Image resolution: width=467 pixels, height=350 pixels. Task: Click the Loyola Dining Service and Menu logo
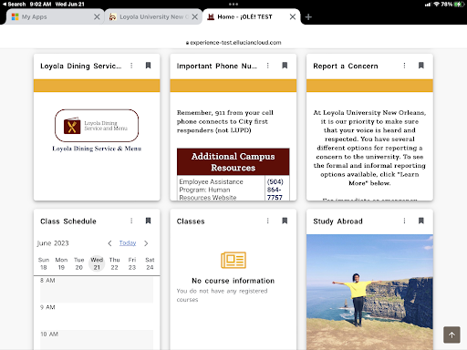click(97, 126)
